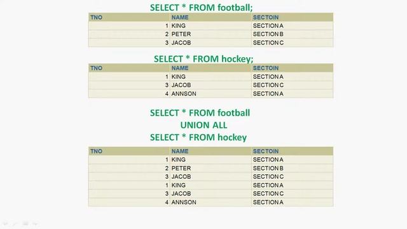
Task: Select first KING row in result table
Action: pyautogui.click(x=210, y=160)
